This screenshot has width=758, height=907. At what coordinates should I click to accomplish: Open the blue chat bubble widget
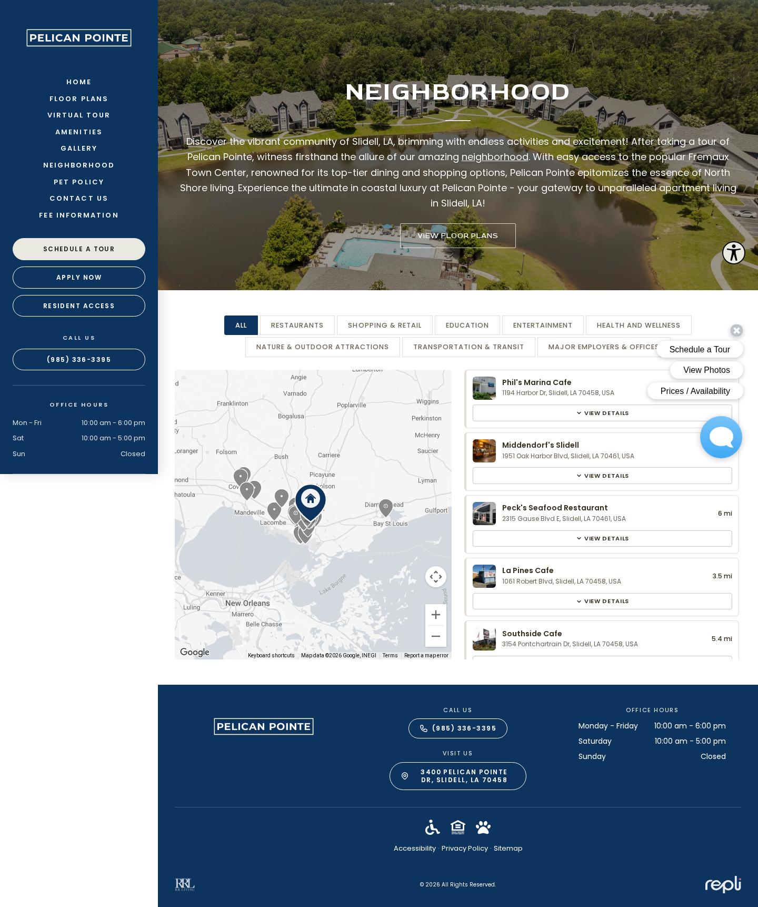tap(721, 437)
